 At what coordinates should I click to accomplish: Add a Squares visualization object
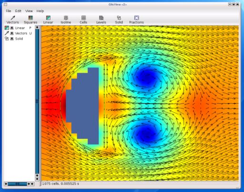click(x=30, y=20)
